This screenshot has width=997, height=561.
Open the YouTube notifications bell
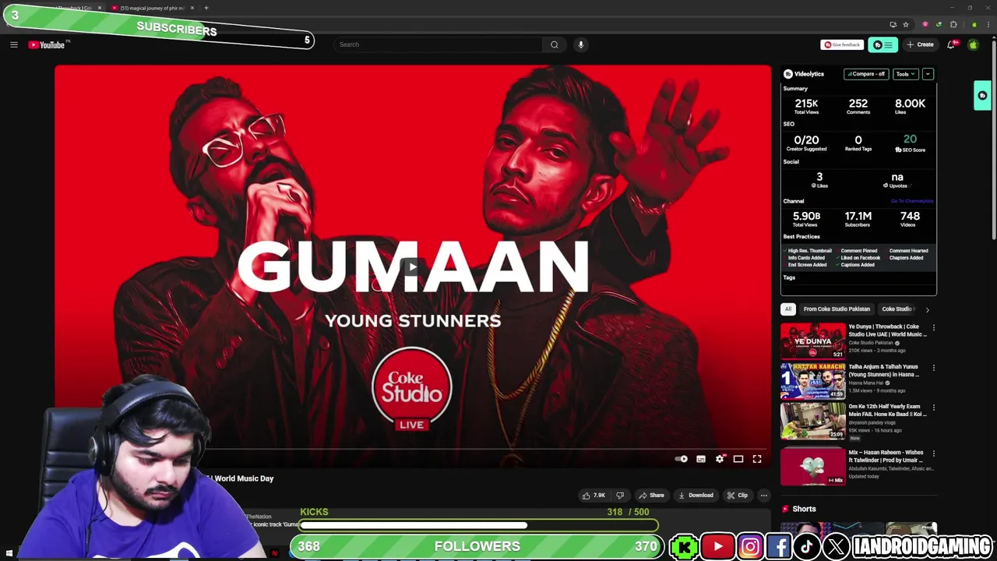click(x=951, y=44)
